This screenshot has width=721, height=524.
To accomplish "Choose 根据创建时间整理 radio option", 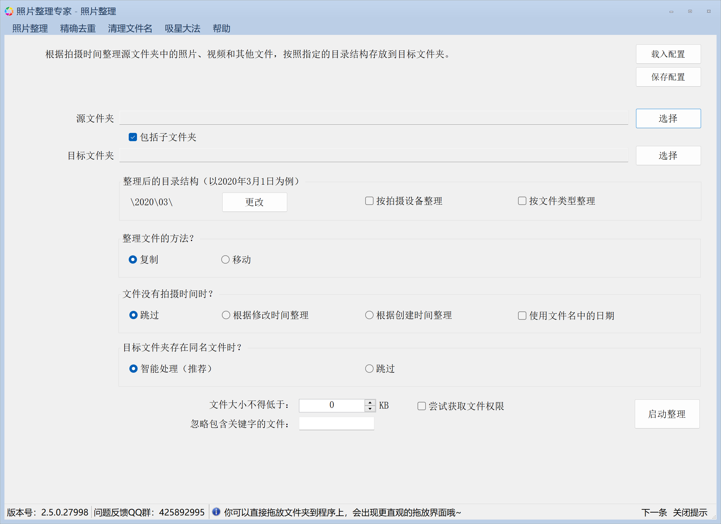I will pyautogui.click(x=369, y=315).
